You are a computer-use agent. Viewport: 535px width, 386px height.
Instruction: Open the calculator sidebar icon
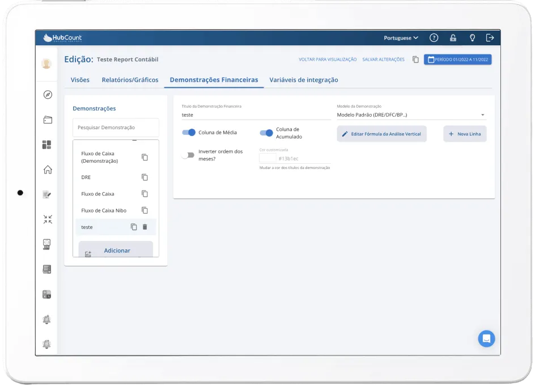pyautogui.click(x=46, y=294)
